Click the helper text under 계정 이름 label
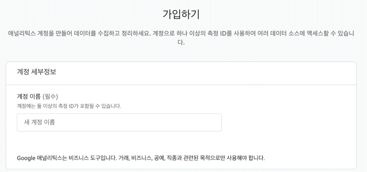 [69, 106]
